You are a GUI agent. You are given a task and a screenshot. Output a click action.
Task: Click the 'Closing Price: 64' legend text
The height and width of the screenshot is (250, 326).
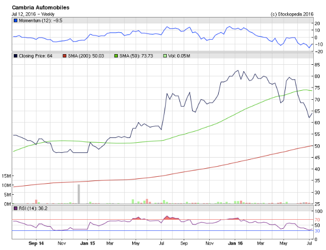[36, 56]
